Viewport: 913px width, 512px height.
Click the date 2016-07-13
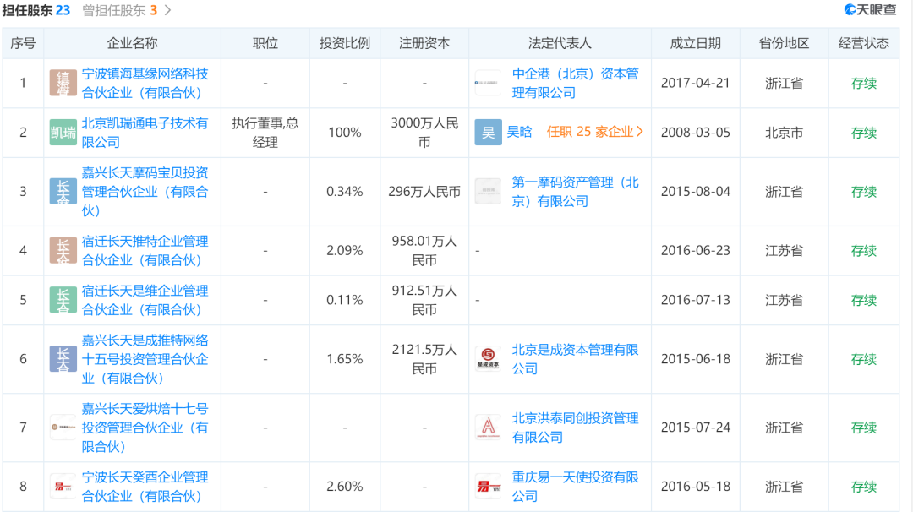pyautogui.click(x=695, y=300)
